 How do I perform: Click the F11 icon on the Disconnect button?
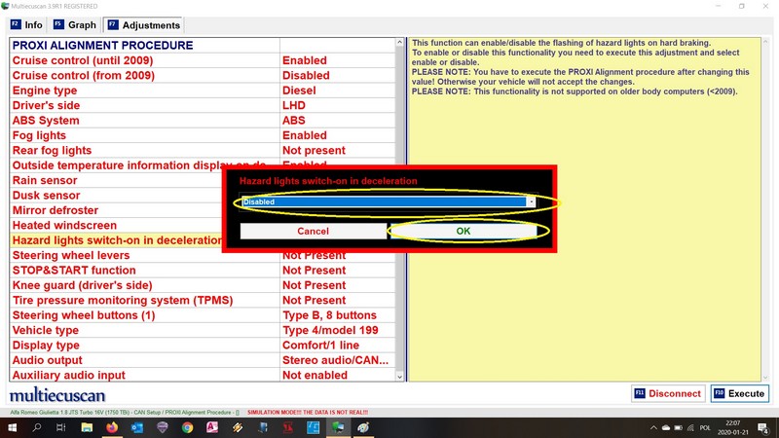point(640,393)
